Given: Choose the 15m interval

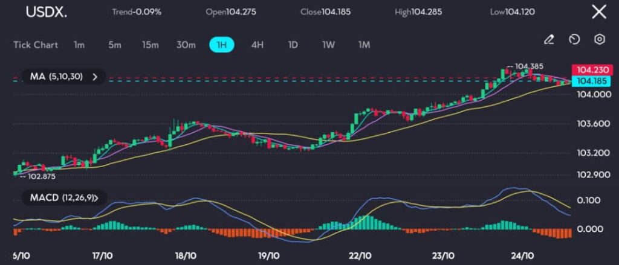Looking at the screenshot, I should [150, 45].
